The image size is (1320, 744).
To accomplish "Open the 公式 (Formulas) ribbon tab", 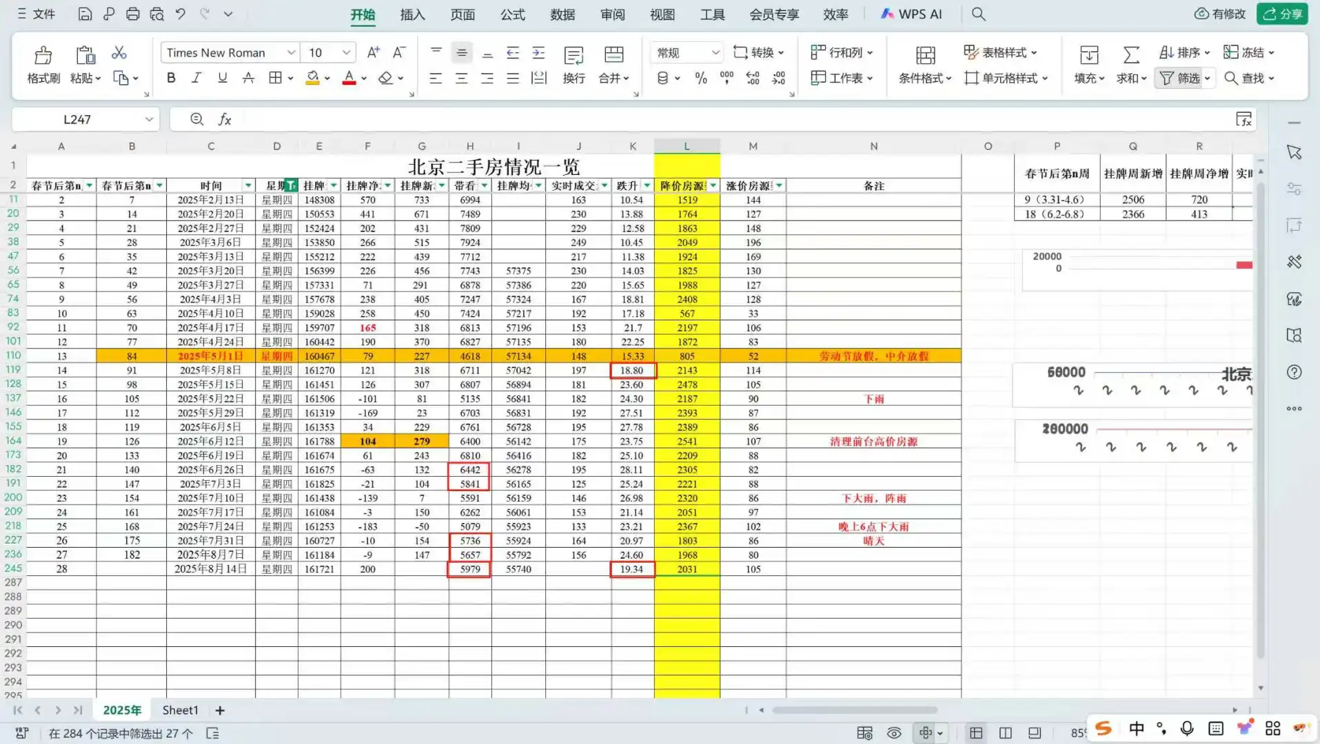I will click(x=512, y=14).
